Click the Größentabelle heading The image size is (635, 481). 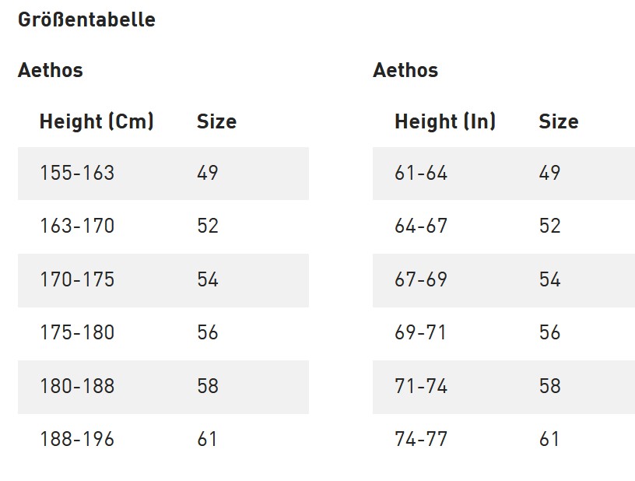pyautogui.click(x=86, y=20)
